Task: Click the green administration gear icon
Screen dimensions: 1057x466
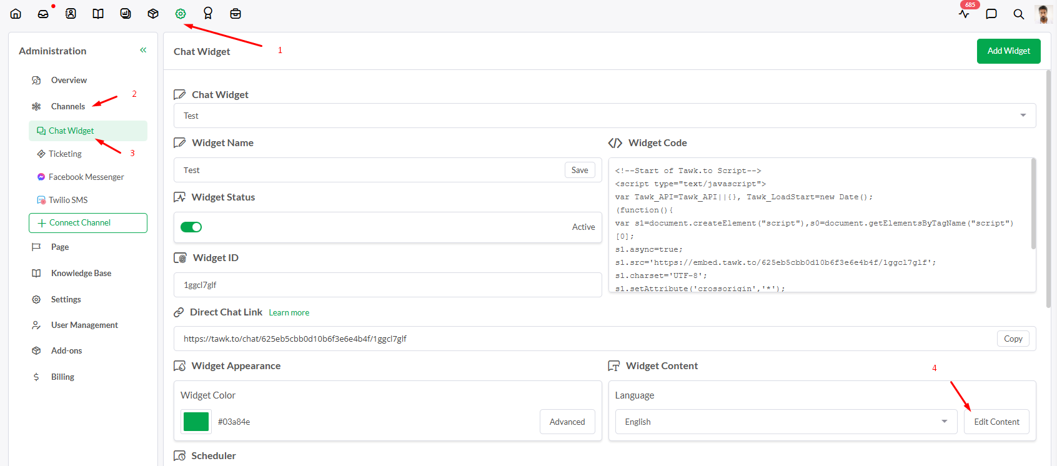Action: 181,14
